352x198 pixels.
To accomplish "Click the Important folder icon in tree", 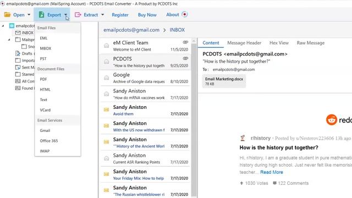I will (18, 61).
